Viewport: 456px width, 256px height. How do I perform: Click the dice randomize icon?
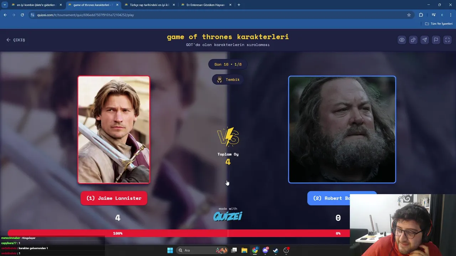click(x=413, y=40)
